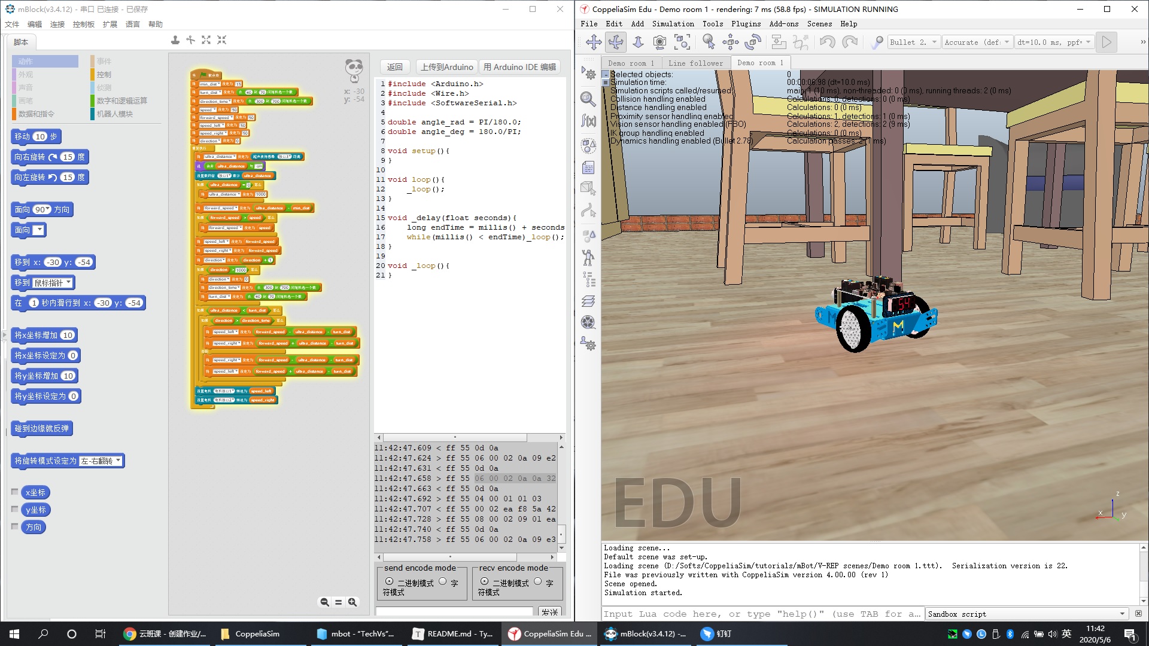The height and width of the screenshot is (646, 1149).
Task: Click the 返回 button
Action: coord(394,67)
